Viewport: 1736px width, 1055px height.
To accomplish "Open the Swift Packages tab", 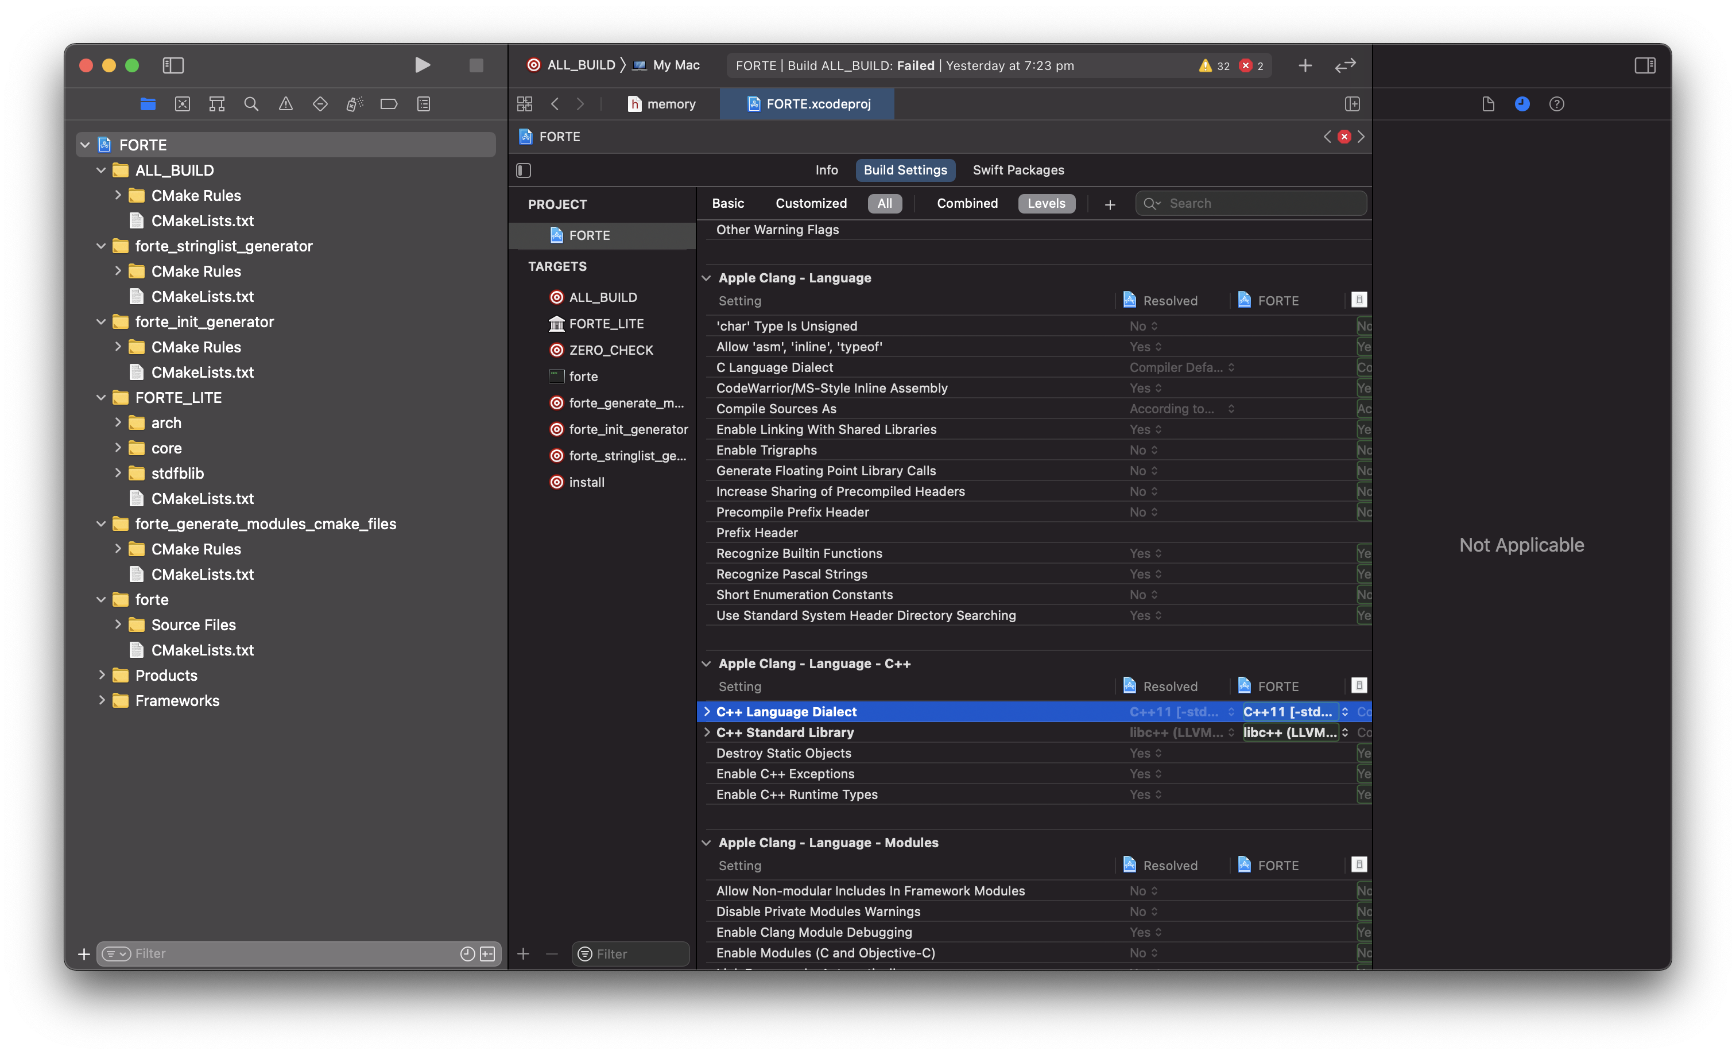I will 1018,170.
